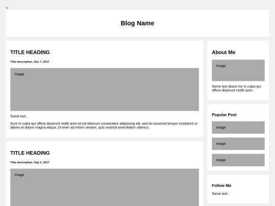Open the large image of the Dec 7 post
275x206 pixels.
(x=104, y=90)
